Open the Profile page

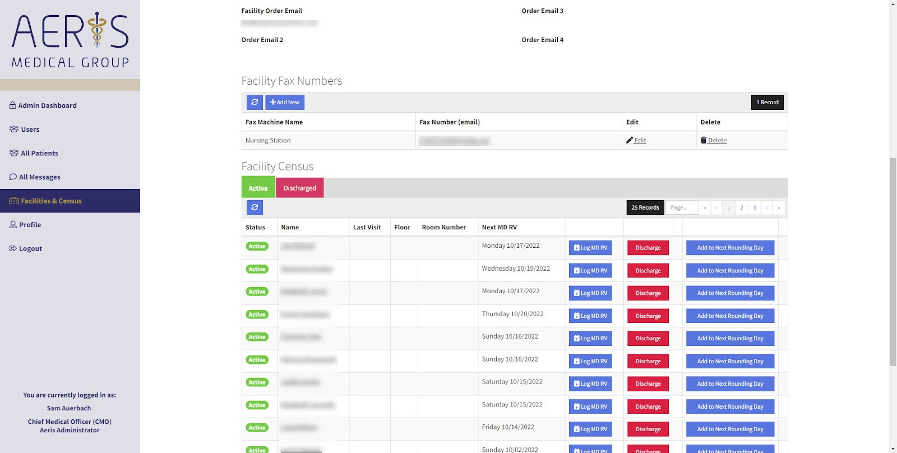(x=30, y=225)
